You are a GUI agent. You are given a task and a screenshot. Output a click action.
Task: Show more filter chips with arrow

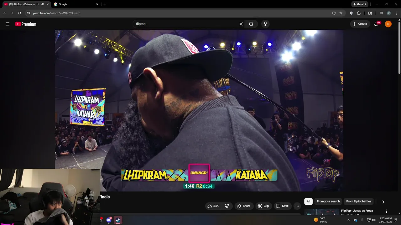point(383,202)
